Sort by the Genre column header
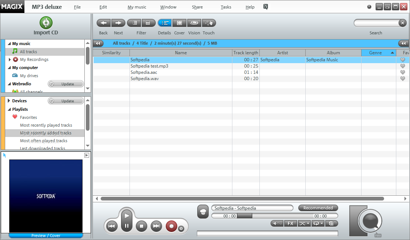410x240 pixels. [378, 53]
